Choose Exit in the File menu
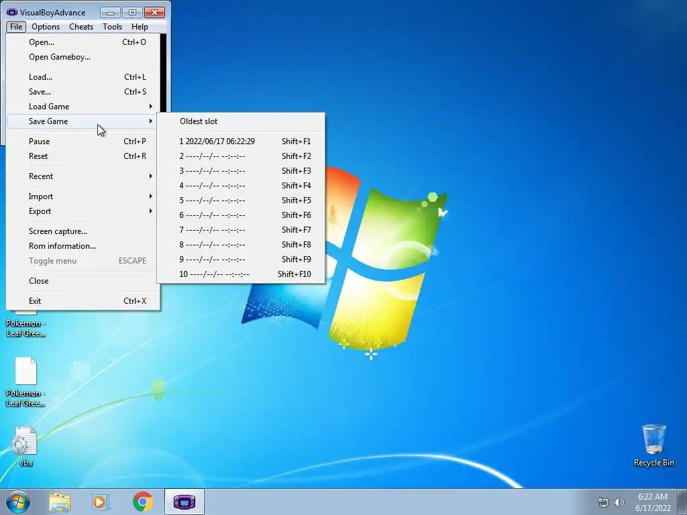Screen dimensions: 687x515 point(83,301)
